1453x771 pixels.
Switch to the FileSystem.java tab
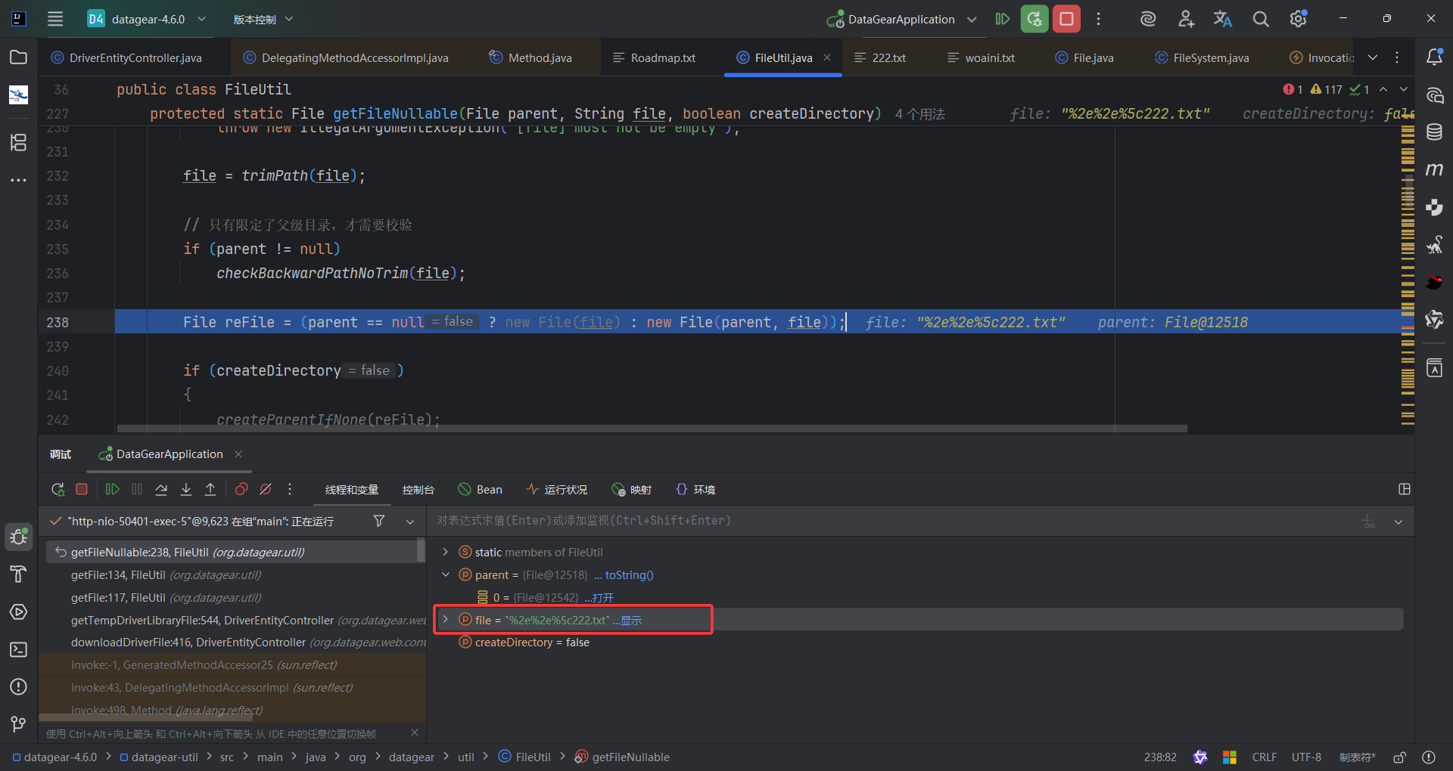point(1203,58)
